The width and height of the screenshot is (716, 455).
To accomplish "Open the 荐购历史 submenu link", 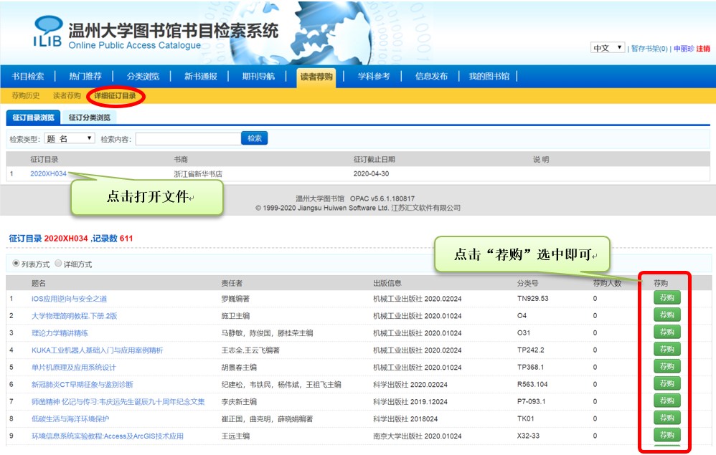I will tap(26, 96).
